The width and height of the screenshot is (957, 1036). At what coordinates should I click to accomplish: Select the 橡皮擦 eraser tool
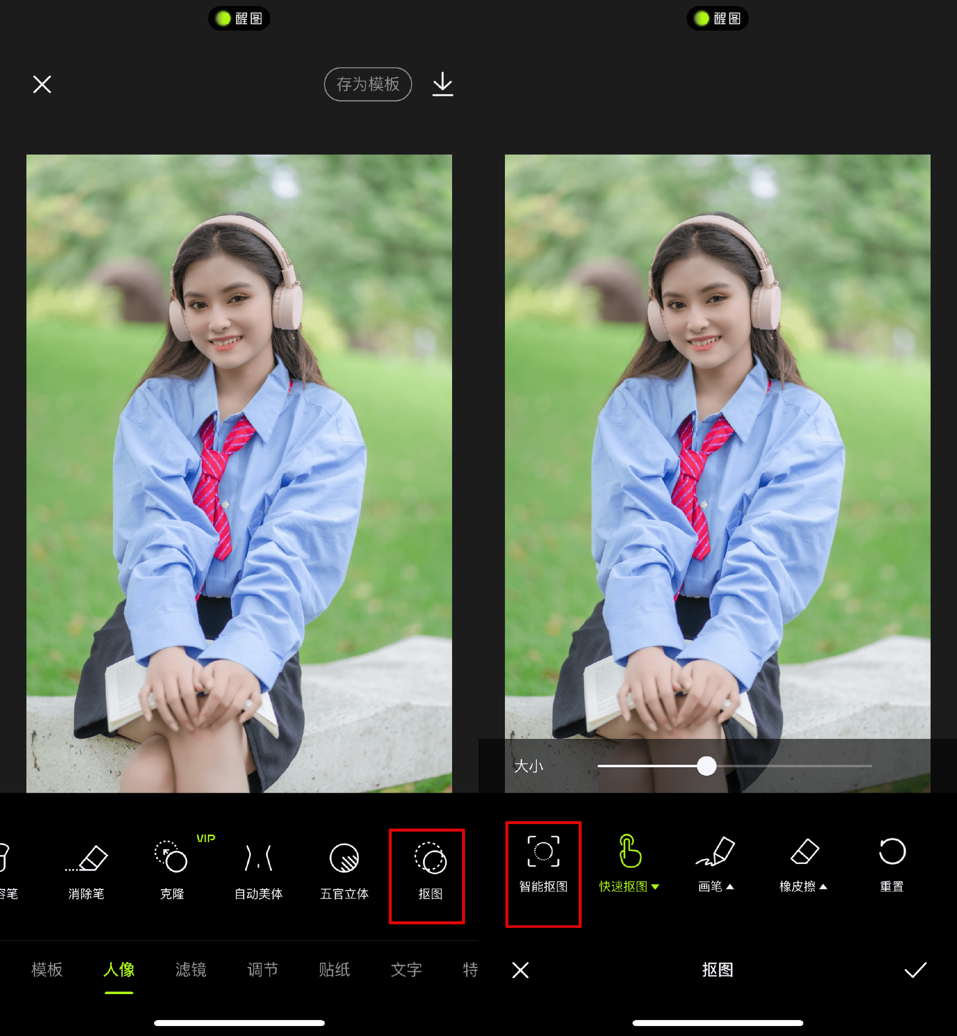[803, 864]
